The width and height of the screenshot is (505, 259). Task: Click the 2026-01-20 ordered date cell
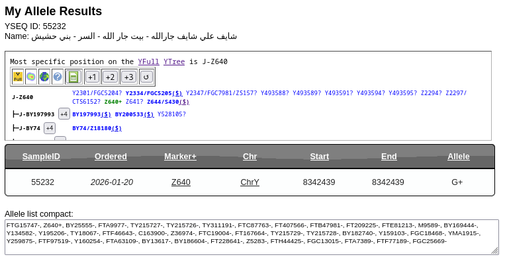[x=112, y=182]
